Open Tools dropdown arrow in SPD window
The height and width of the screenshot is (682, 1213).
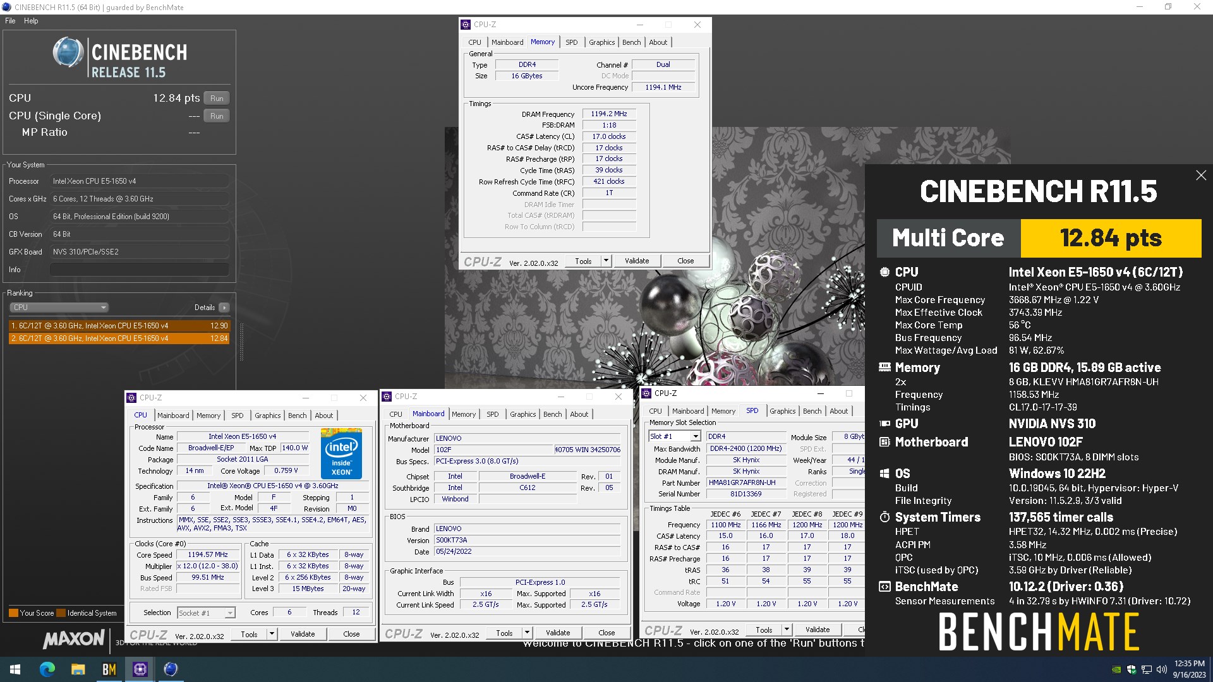787,630
